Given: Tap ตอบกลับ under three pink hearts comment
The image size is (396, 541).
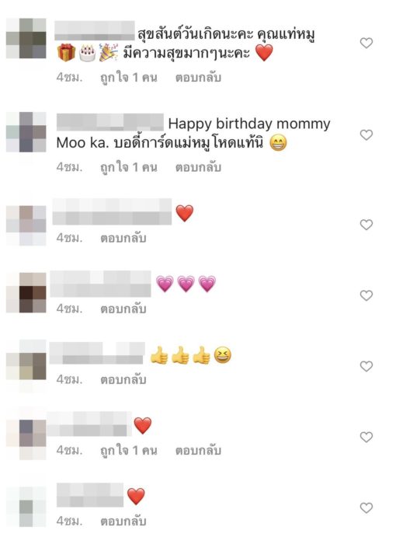Looking at the screenshot, I should pyautogui.click(x=123, y=309).
